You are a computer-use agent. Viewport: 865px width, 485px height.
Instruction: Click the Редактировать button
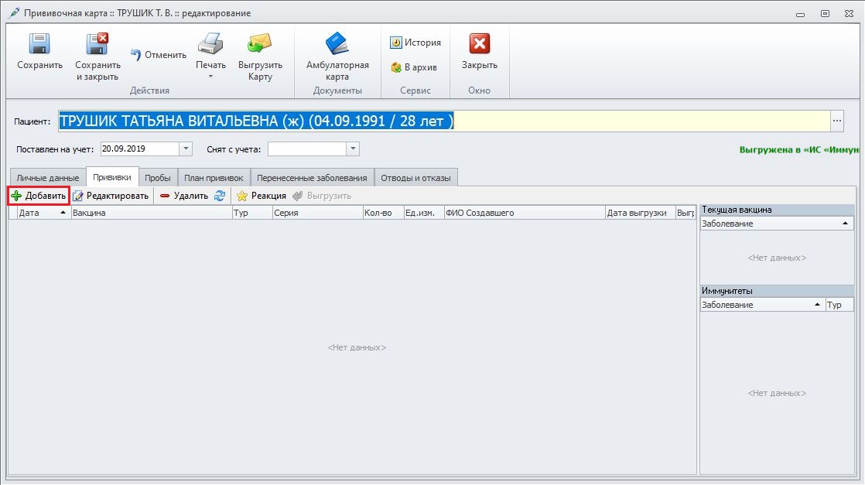[x=111, y=196]
